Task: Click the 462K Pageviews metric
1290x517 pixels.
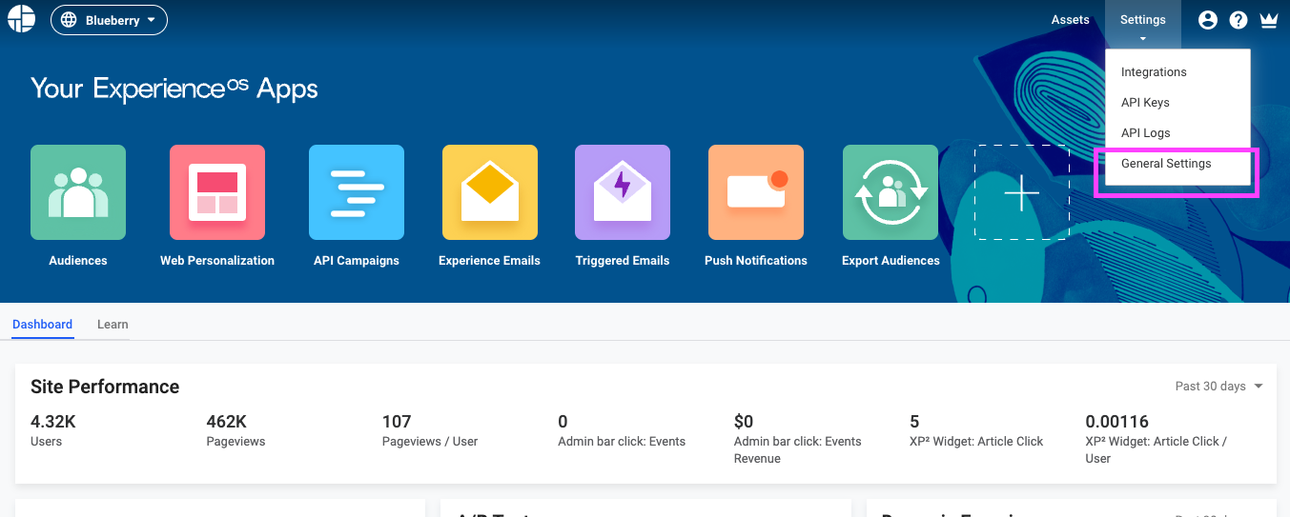Action: [235, 430]
